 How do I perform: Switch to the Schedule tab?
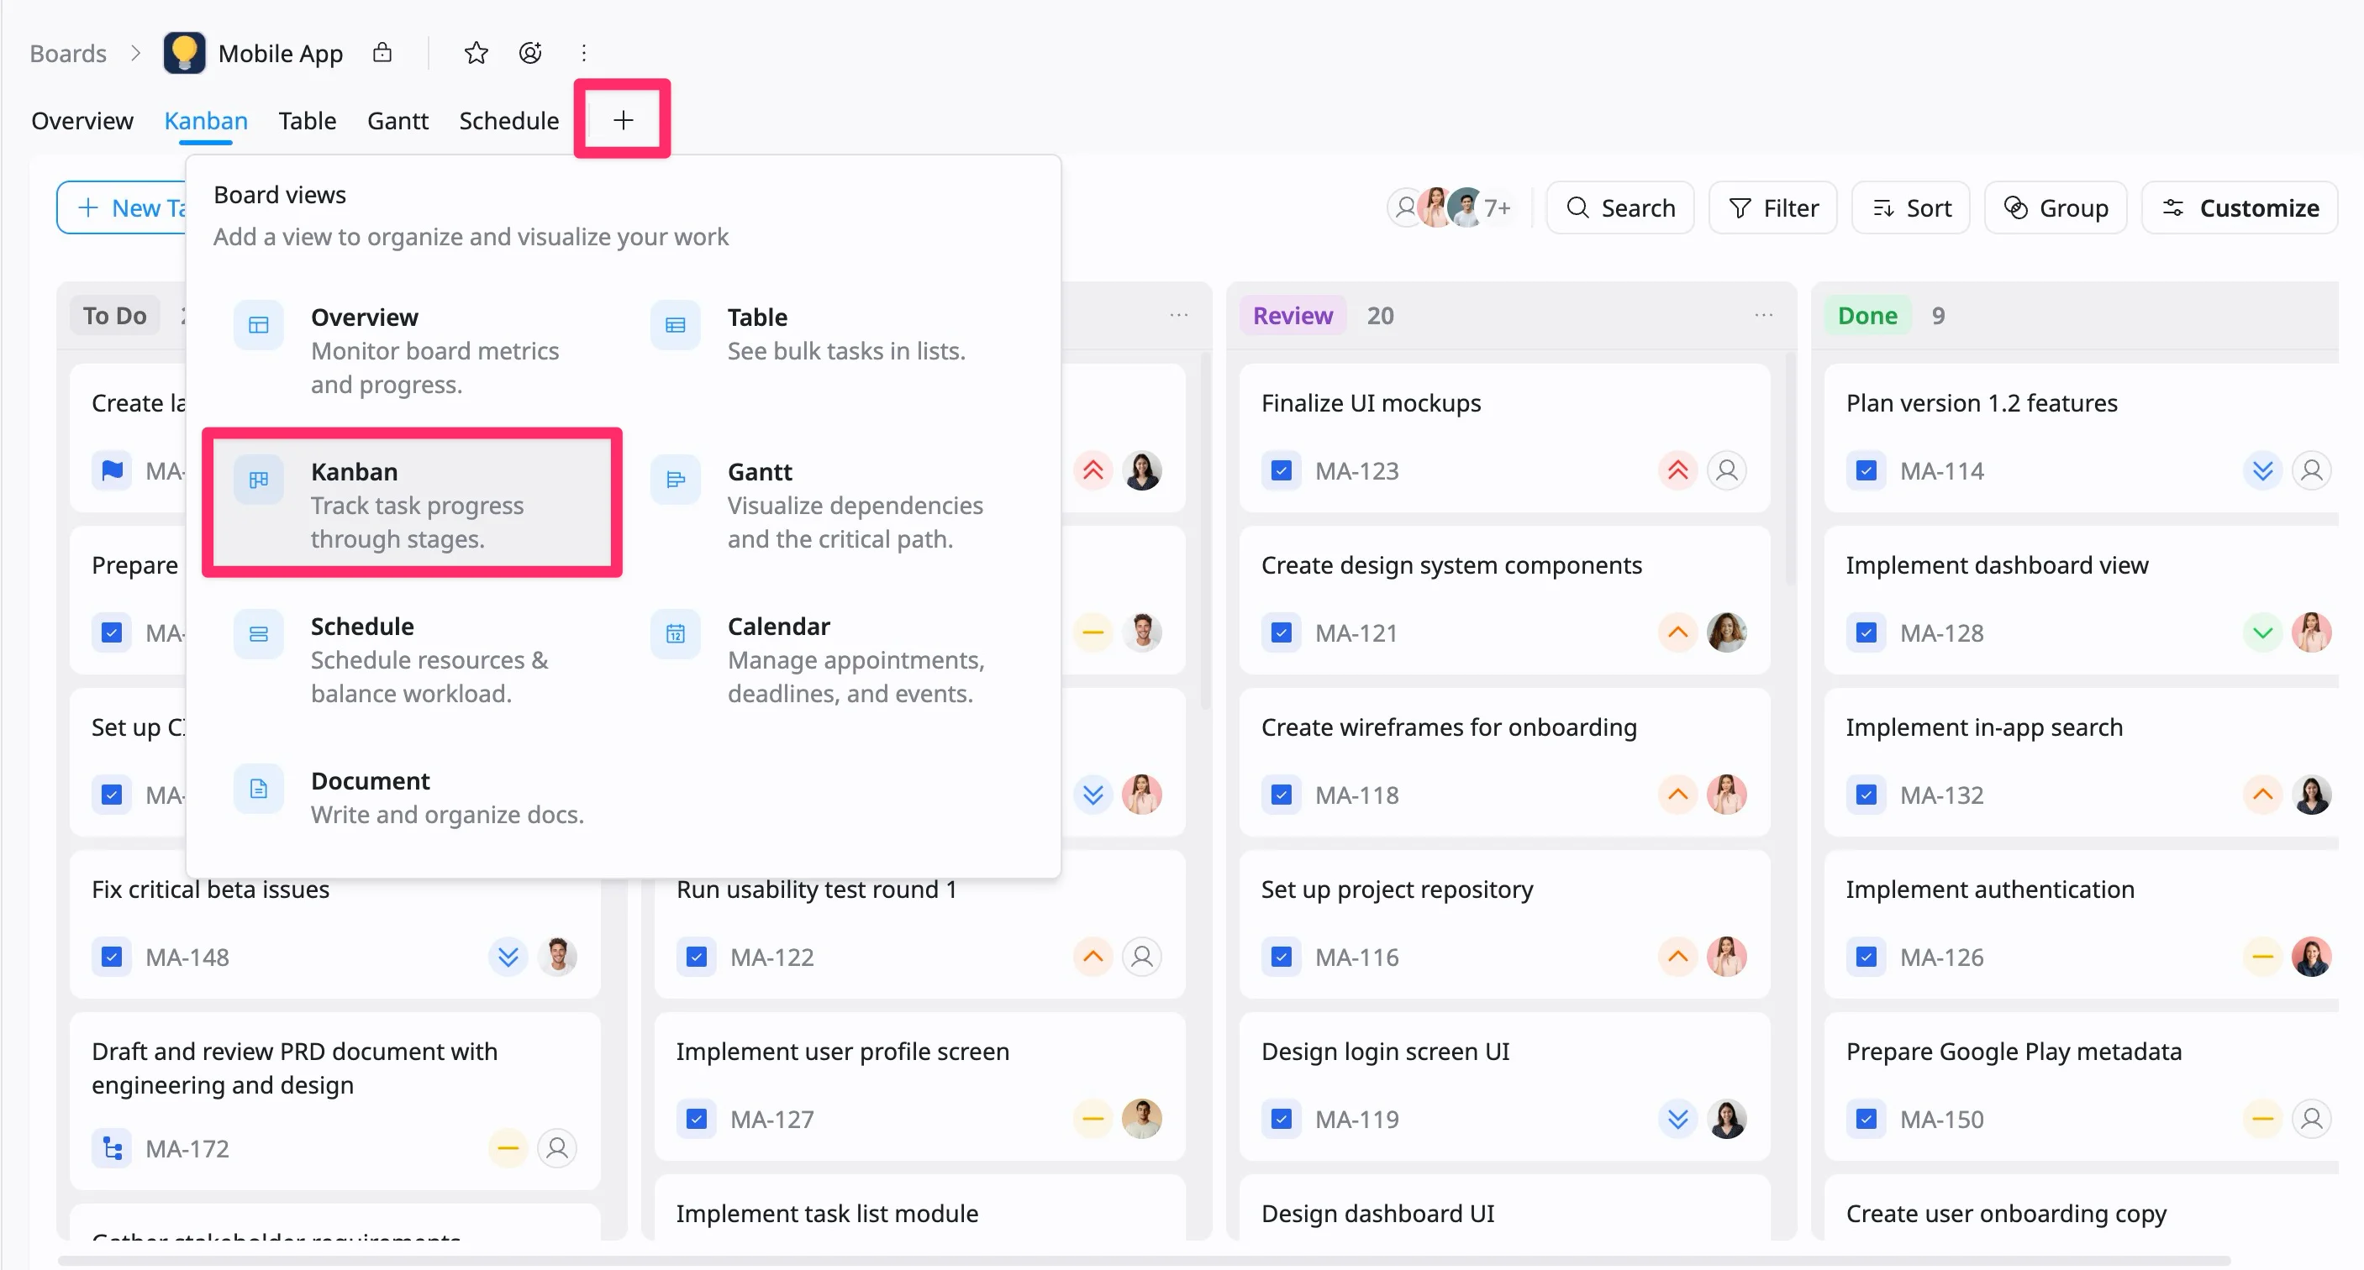(x=508, y=120)
